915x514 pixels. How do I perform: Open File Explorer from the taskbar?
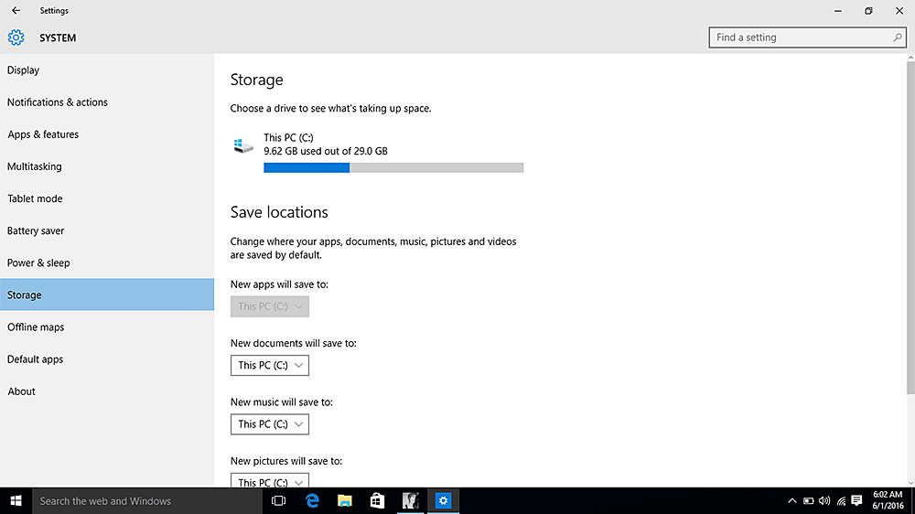point(345,500)
